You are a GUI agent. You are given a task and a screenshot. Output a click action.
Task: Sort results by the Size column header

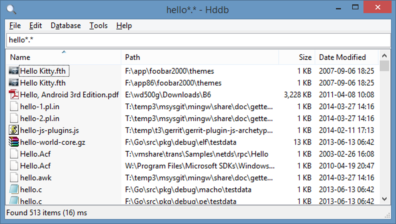(x=305, y=57)
